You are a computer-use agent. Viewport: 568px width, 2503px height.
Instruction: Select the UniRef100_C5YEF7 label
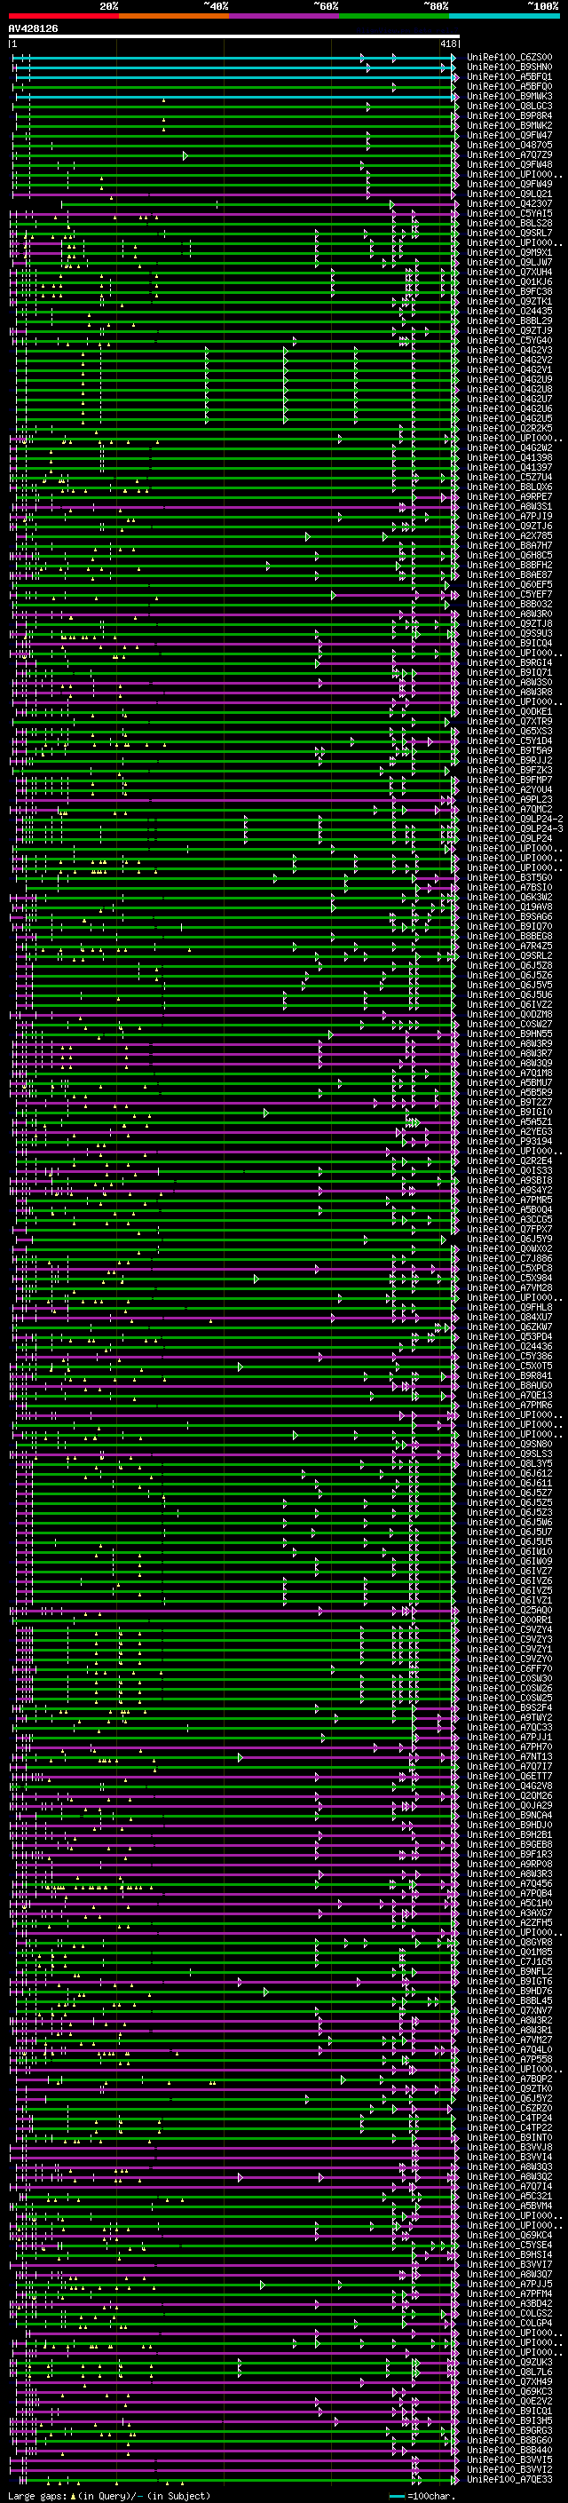tap(509, 594)
